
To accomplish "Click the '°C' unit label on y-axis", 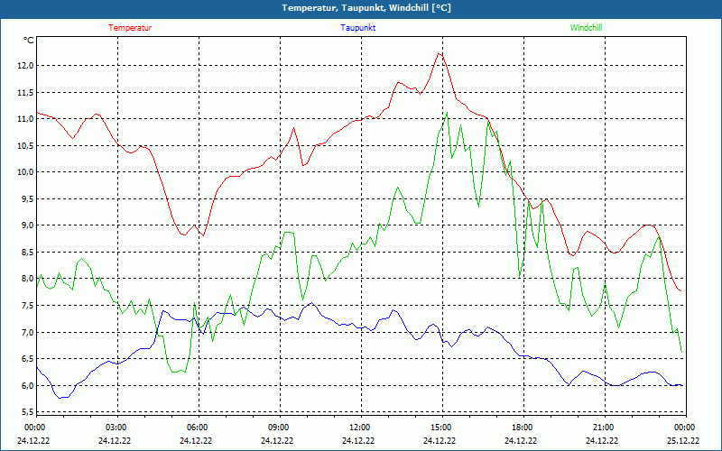I will (x=29, y=41).
